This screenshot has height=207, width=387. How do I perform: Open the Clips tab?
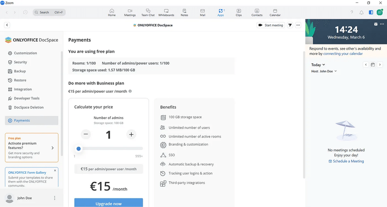point(238,13)
